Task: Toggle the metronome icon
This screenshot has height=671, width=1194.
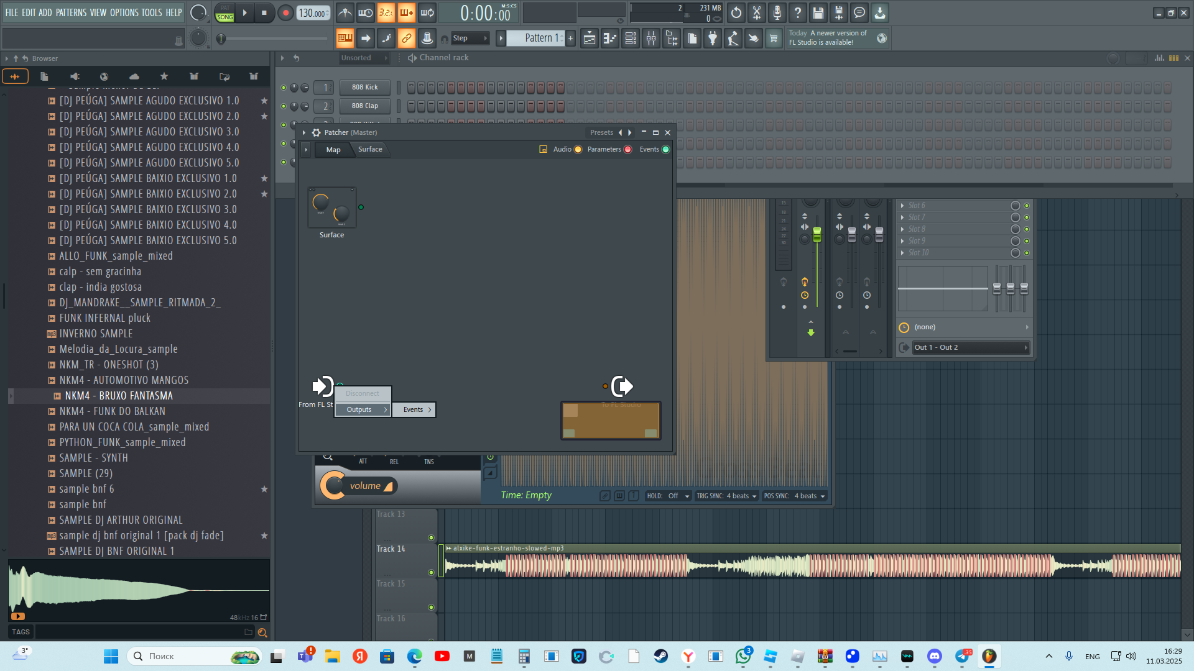Action: coord(345,12)
